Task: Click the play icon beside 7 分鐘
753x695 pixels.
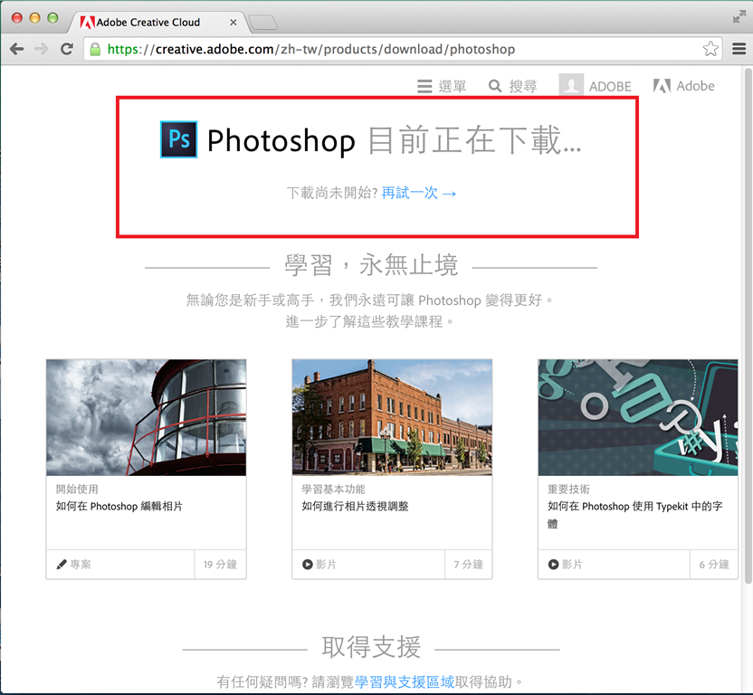Action: click(308, 565)
